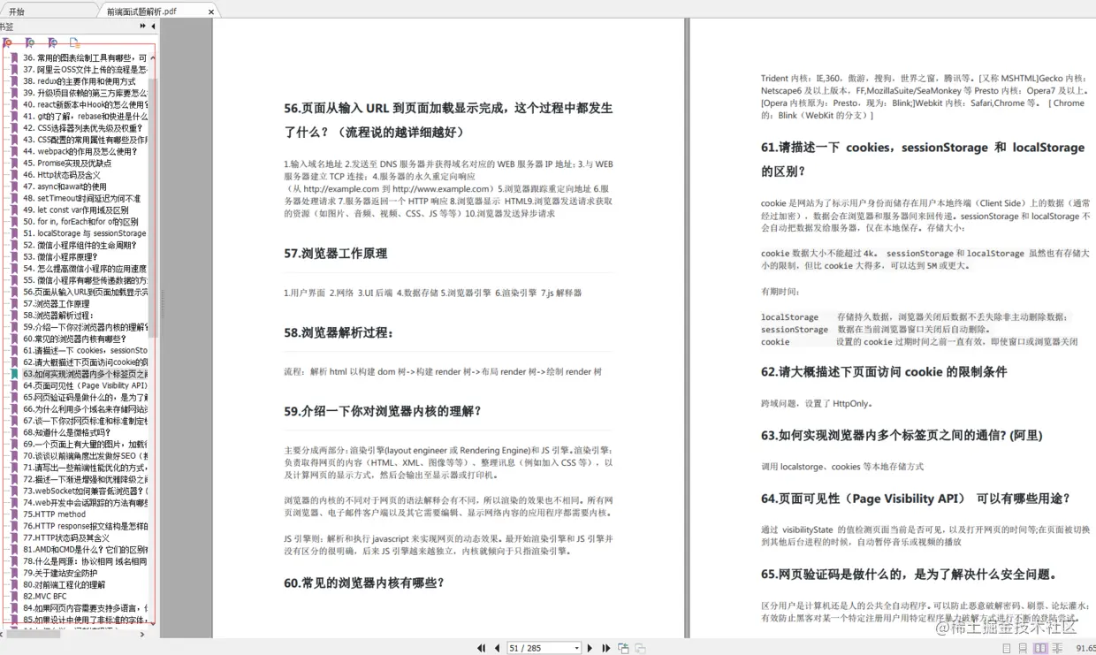
Task: Toggle the two-page facing view
Action: (x=1040, y=648)
